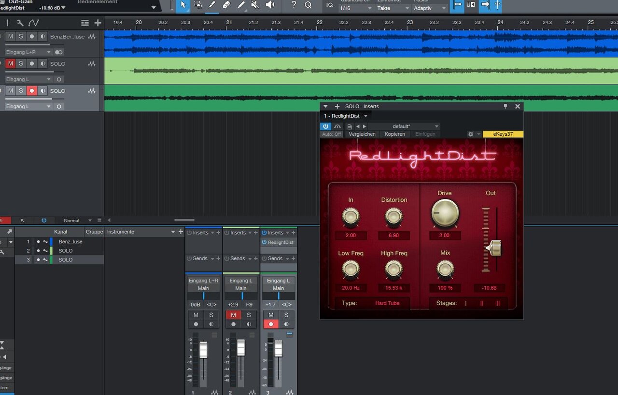Viewport: 618px width, 395px height.
Task: Activate the Listen tool speaker
Action: (x=269, y=5)
